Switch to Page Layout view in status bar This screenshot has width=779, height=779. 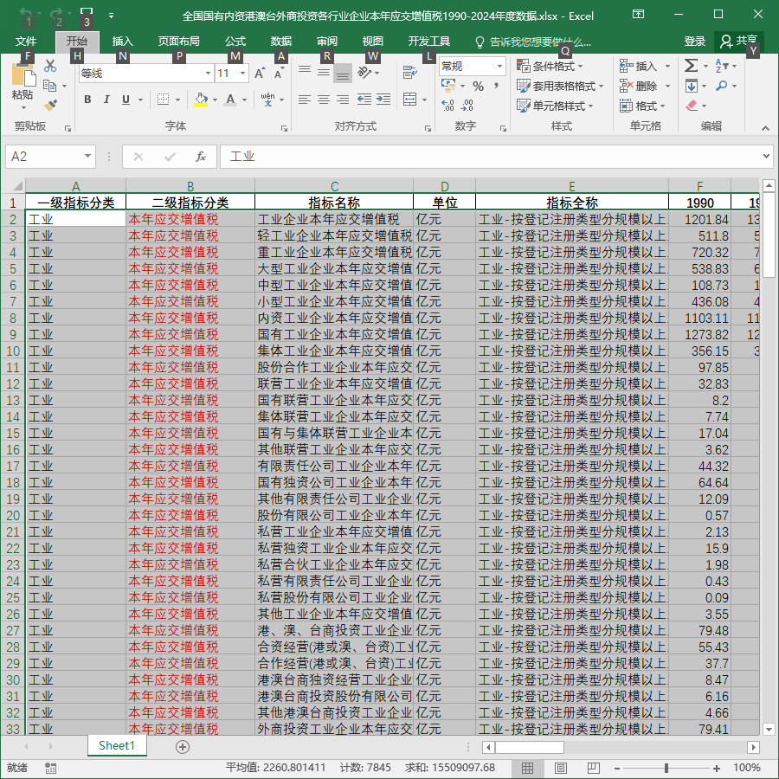pos(560,768)
